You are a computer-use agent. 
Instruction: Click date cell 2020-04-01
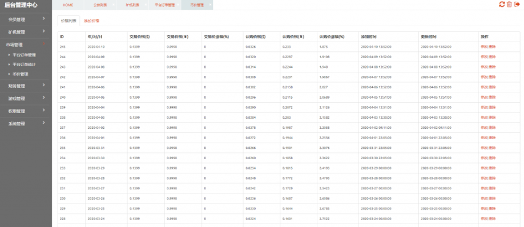(x=96, y=137)
